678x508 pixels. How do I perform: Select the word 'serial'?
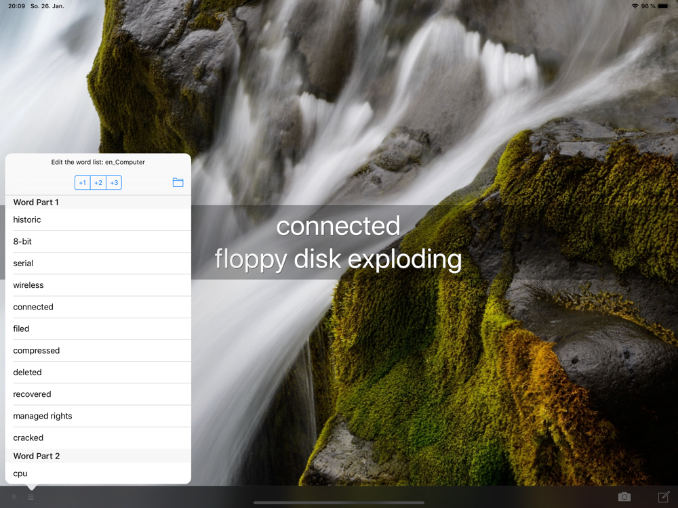98,263
